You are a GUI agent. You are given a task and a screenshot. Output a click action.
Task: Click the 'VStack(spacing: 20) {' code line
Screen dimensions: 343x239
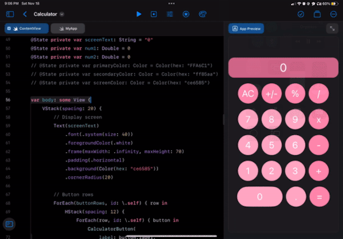coord(72,108)
